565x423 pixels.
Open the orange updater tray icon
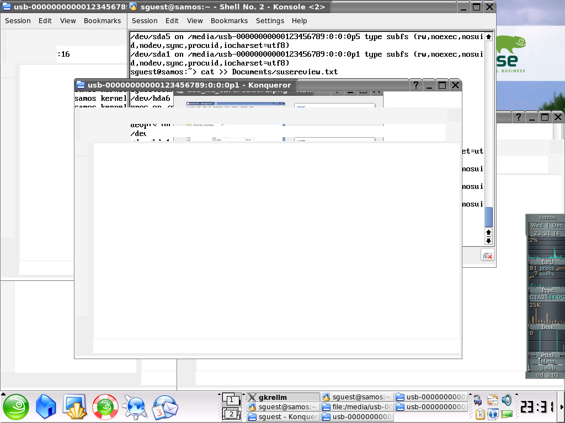click(x=492, y=400)
